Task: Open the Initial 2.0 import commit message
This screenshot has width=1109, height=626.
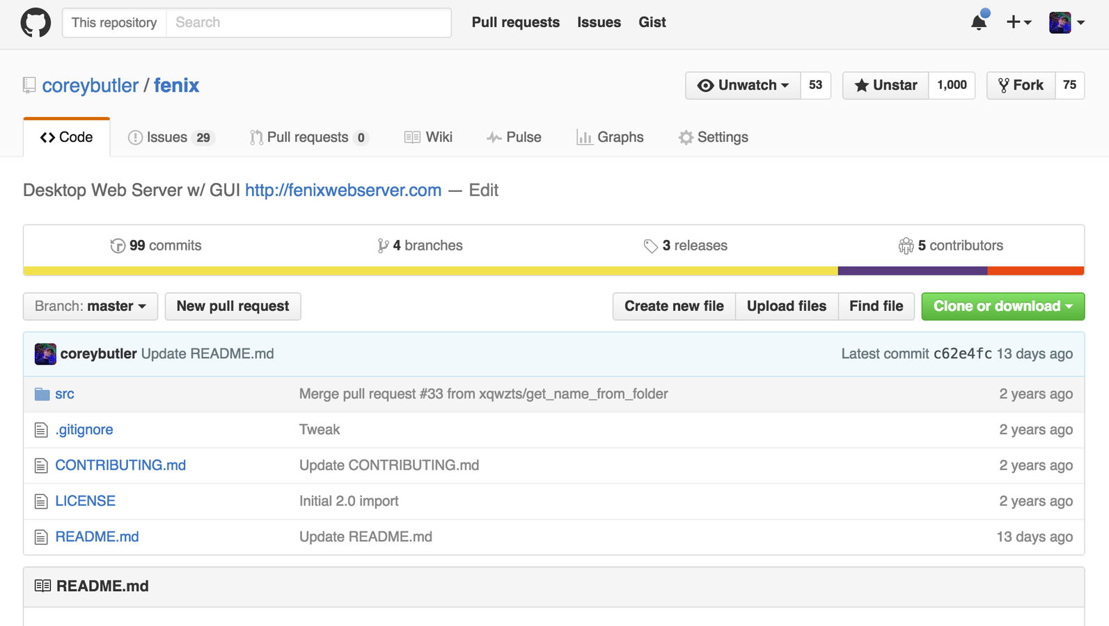Action: [349, 501]
